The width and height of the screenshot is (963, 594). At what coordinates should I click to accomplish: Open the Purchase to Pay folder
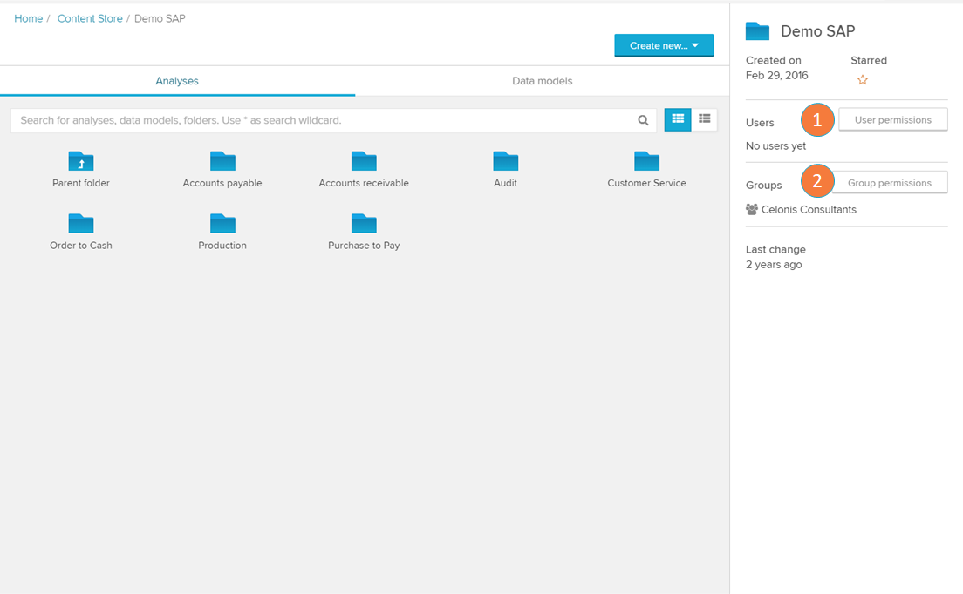(364, 224)
